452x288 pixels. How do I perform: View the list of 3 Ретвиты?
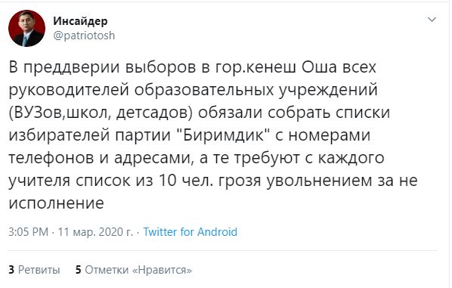(34, 270)
